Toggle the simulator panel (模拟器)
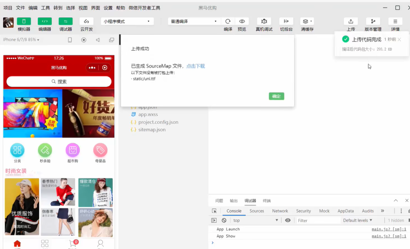The height and width of the screenshot is (249, 410). [24, 21]
